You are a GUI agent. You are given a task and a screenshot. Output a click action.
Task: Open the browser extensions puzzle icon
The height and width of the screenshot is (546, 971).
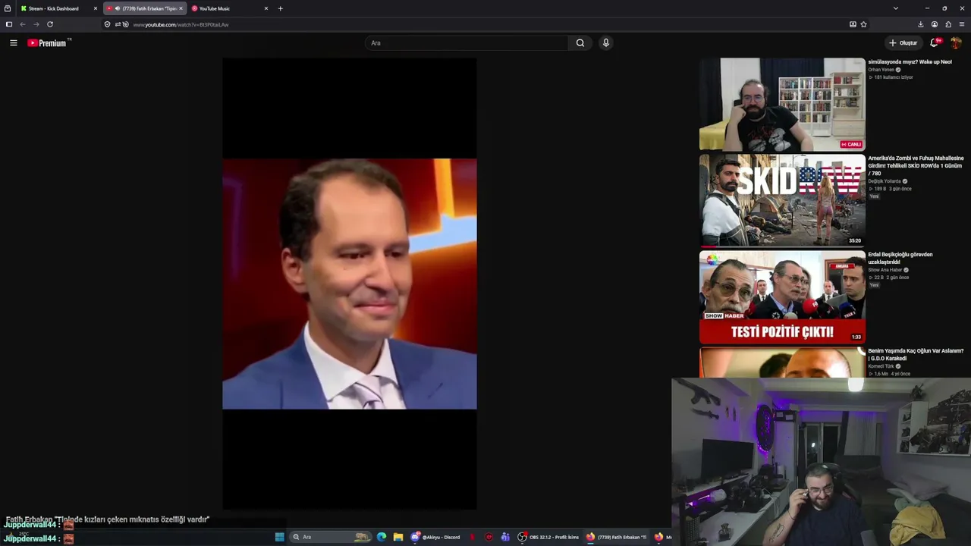(948, 24)
